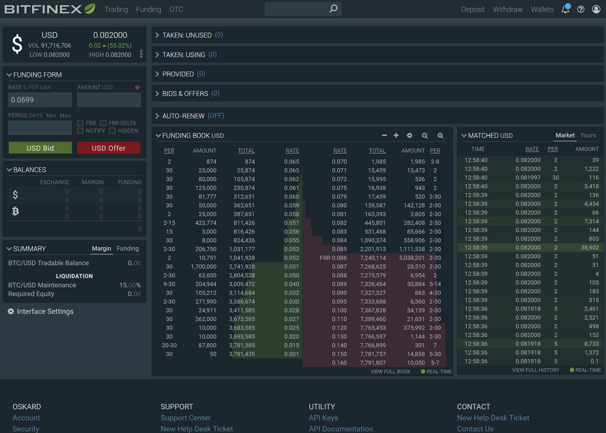Open the ticker three-dot menu
This screenshot has height=433, width=606.
point(141,54)
